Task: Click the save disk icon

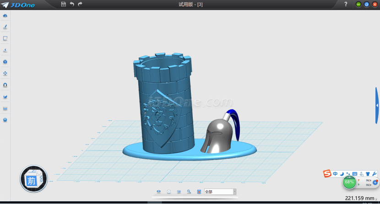Action: 63,4
